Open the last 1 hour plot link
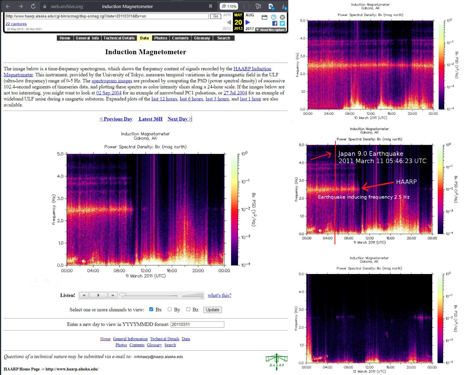464x375 pixels. [x=251, y=99]
